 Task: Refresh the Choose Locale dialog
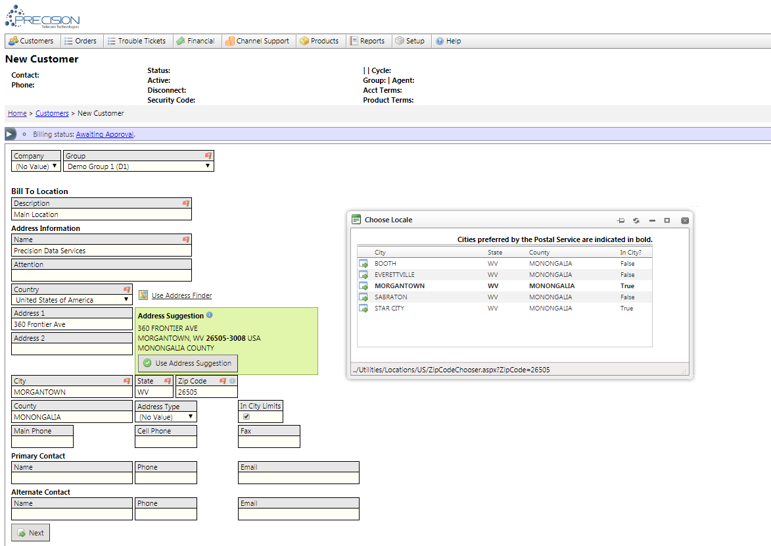(636, 220)
